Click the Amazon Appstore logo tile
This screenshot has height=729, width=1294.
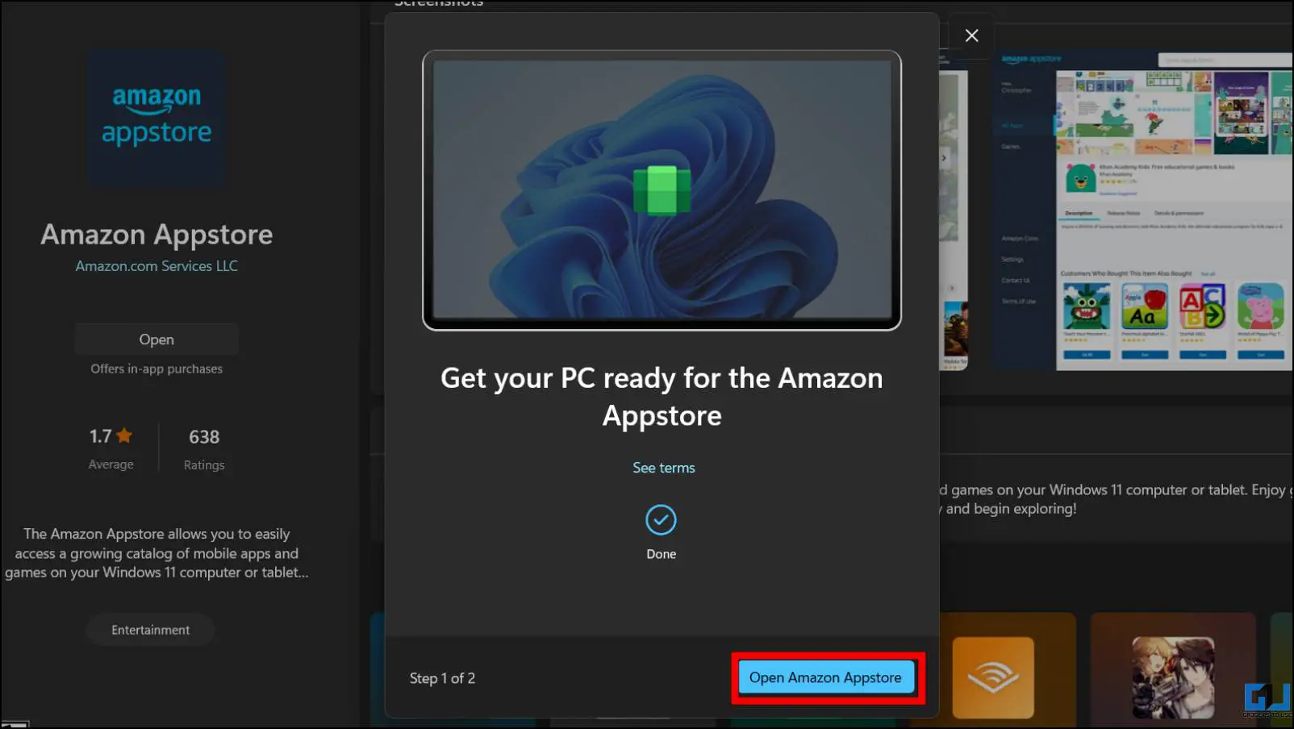pyautogui.click(x=157, y=118)
